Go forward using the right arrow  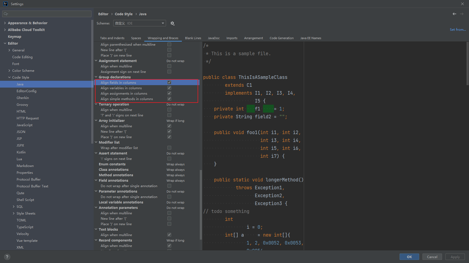[x=462, y=14]
